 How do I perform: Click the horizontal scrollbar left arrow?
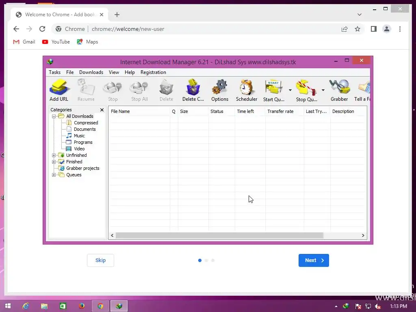[112, 236]
